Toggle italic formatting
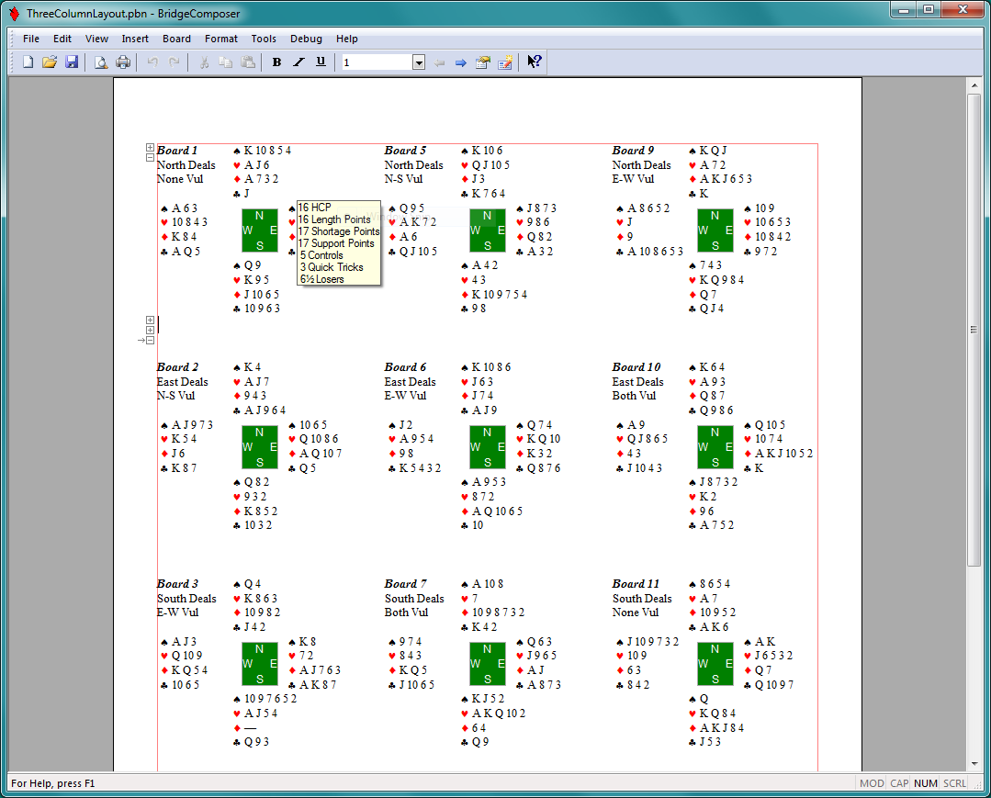Viewport: 991px width, 798px height. pos(298,62)
